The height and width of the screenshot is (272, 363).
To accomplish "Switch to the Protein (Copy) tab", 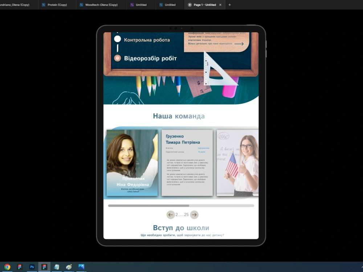I will pos(57,5).
